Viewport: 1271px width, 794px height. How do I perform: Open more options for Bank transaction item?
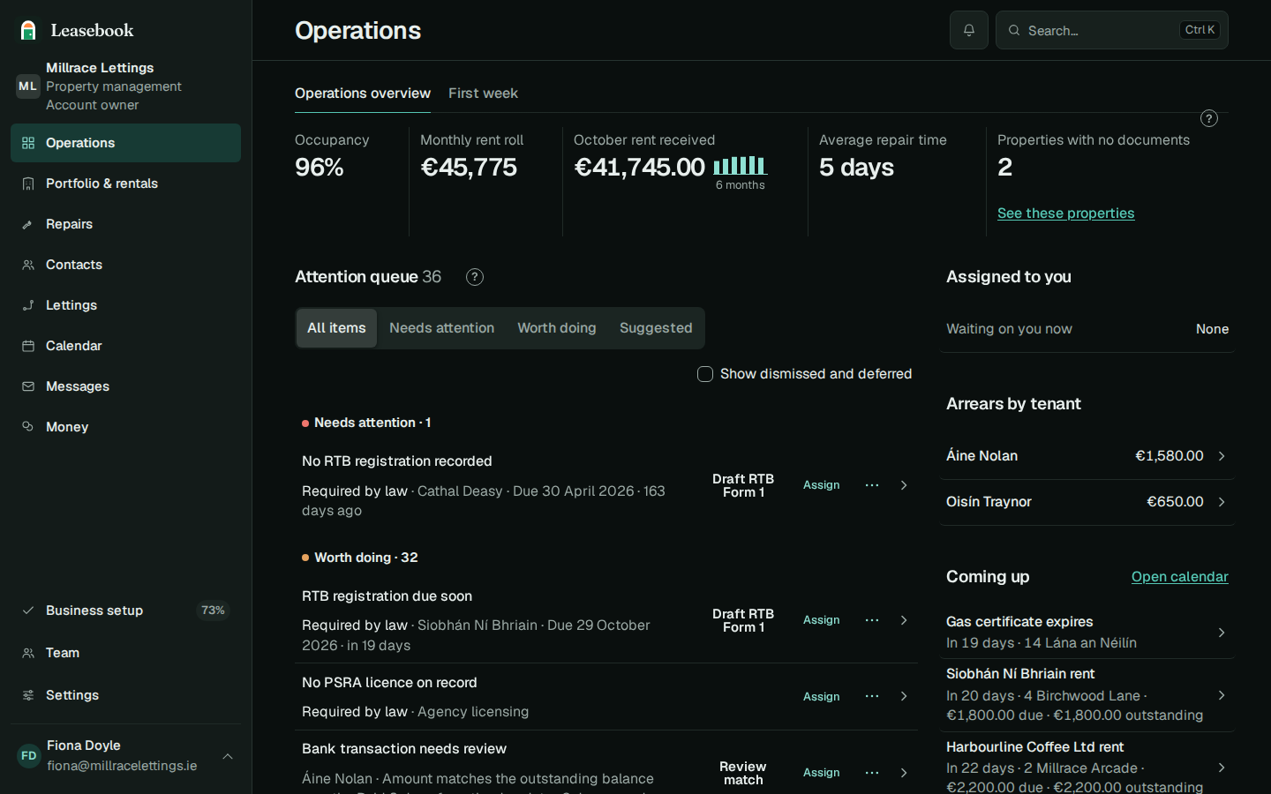coord(872,773)
